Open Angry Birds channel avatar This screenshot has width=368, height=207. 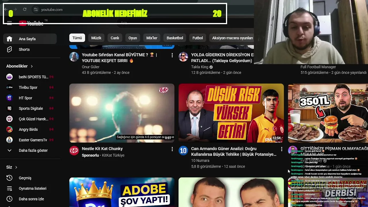point(9,129)
